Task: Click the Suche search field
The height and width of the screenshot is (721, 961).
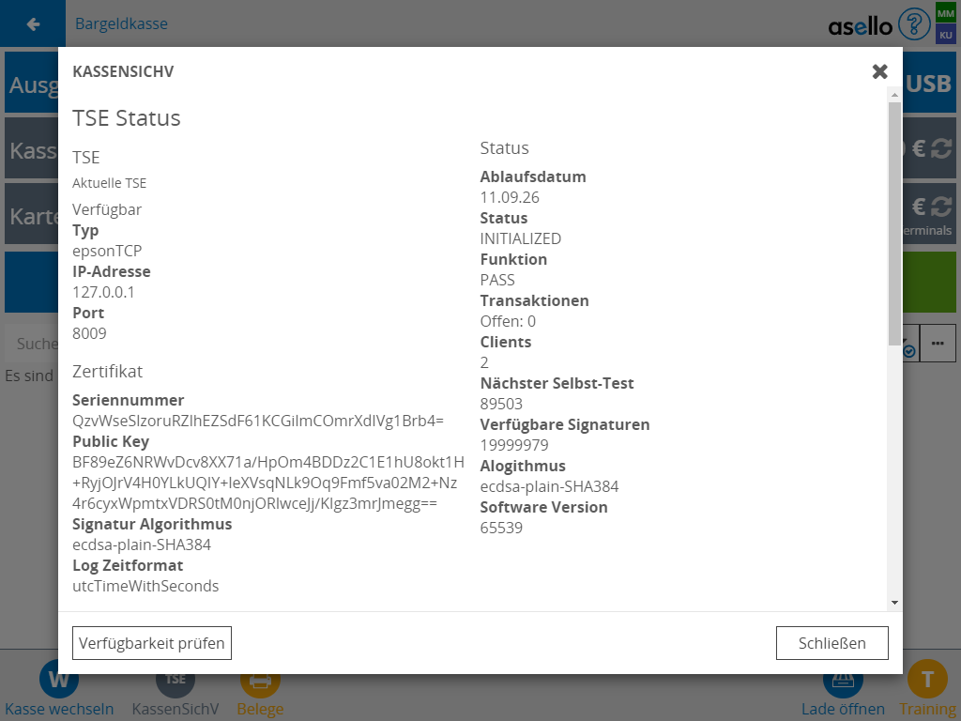Action: (x=33, y=344)
